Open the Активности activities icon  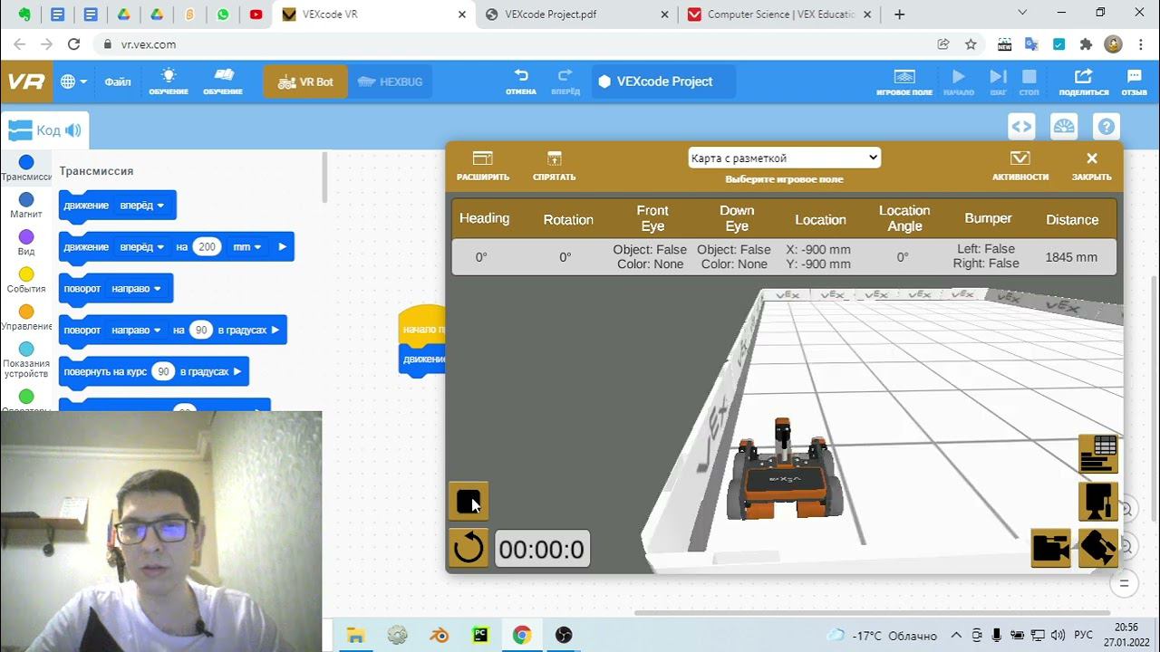pos(1020,166)
